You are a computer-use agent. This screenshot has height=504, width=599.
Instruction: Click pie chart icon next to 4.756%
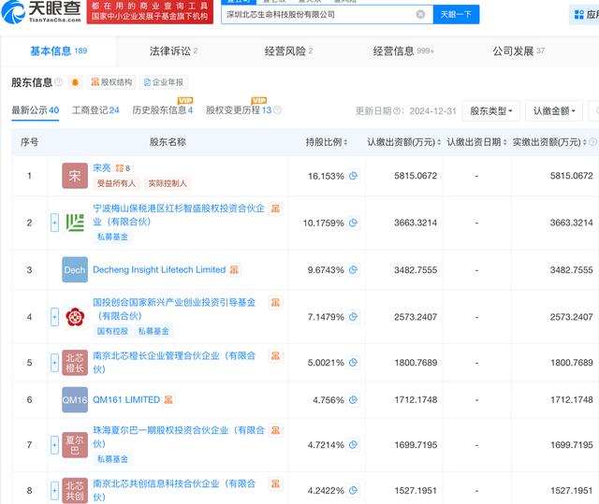[354, 399]
